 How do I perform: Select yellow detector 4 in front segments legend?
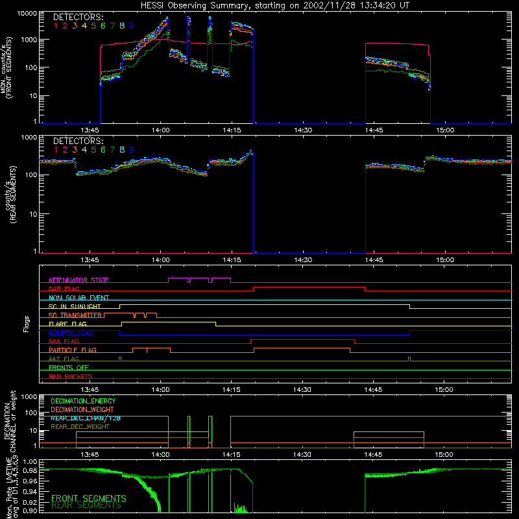84,26
